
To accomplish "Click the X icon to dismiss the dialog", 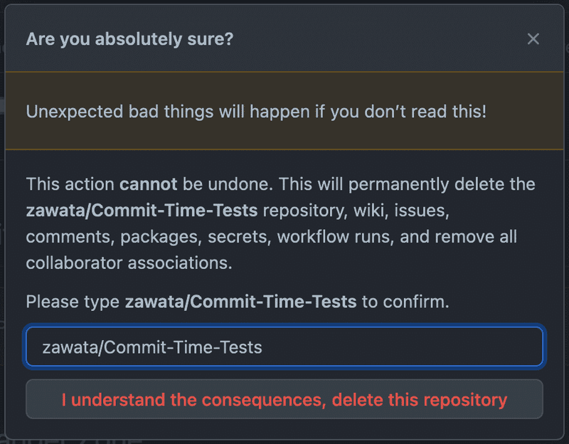I will 533,39.
